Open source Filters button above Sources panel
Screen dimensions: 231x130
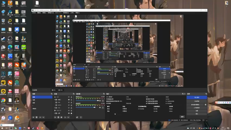point(61,90)
